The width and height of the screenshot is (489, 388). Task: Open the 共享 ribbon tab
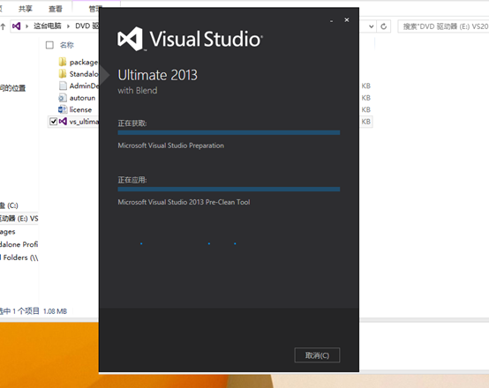point(26,9)
